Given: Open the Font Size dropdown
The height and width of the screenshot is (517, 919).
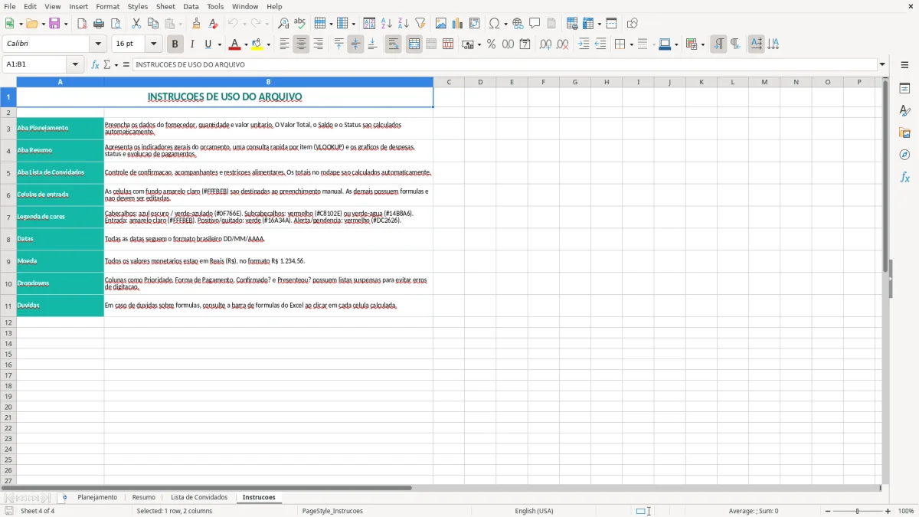Looking at the screenshot, I should (153, 44).
